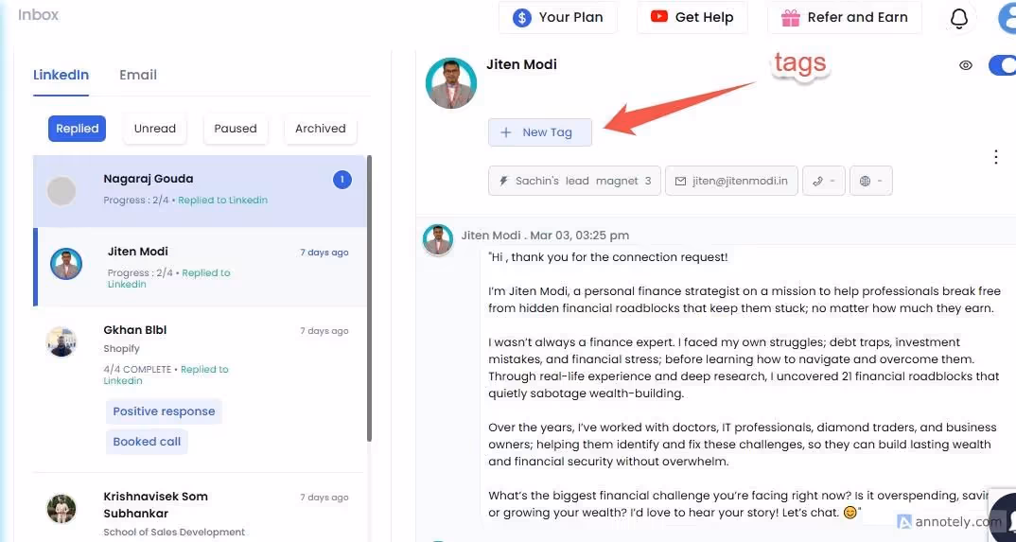Click the phone icon chip

pos(824,182)
